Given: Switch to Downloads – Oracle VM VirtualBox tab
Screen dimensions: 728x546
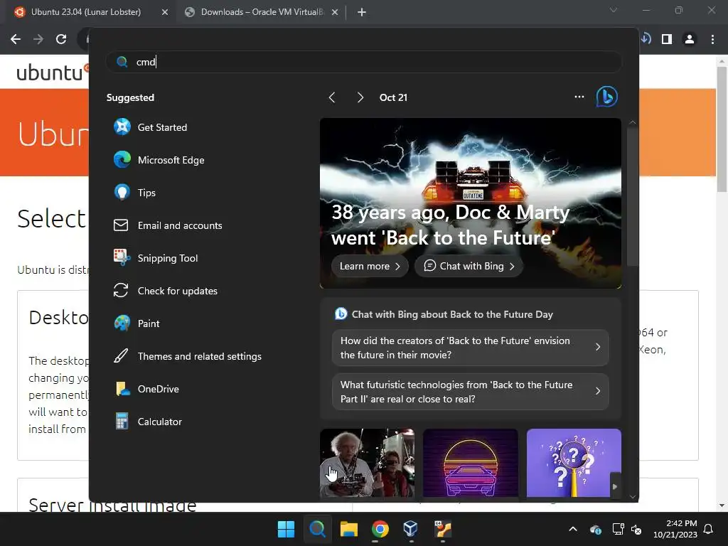Looking at the screenshot, I should click(262, 12).
